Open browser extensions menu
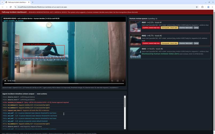This screenshot has width=215, height=134. coord(202,7)
